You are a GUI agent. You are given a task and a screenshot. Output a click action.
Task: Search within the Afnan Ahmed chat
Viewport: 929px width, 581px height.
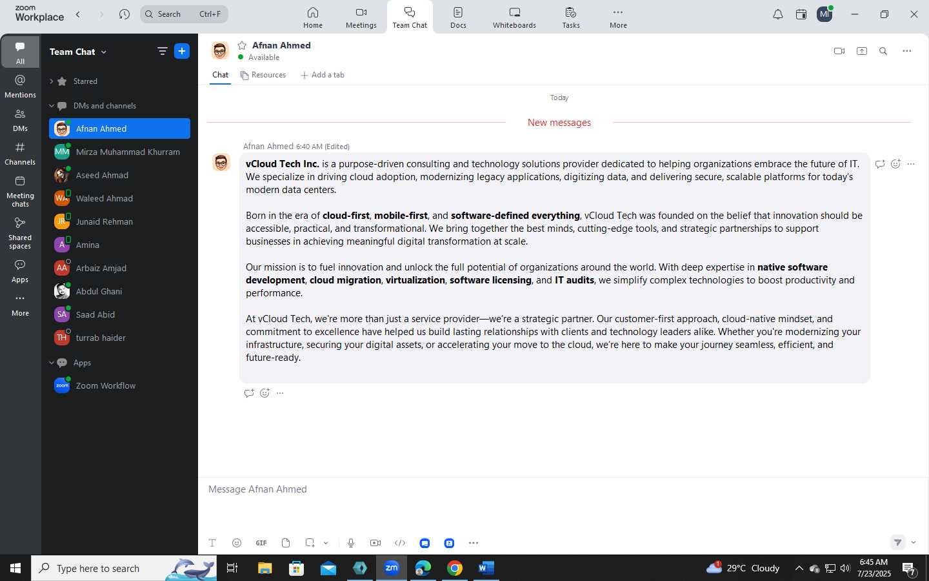tap(883, 51)
